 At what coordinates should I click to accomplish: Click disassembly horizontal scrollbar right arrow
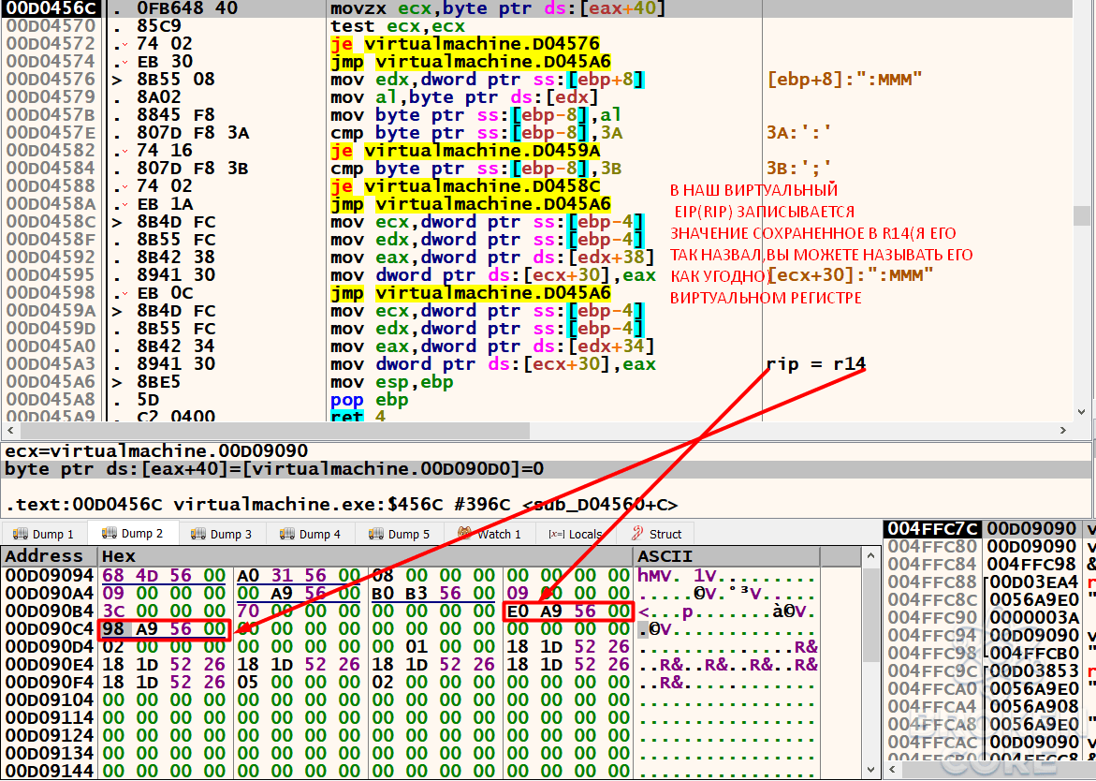pyautogui.click(x=1062, y=430)
